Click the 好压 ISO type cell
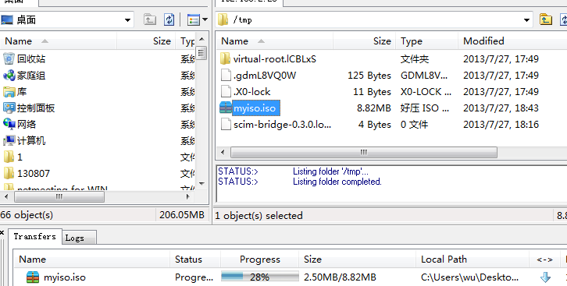The height and width of the screenshot is (286, 567). 425,108
